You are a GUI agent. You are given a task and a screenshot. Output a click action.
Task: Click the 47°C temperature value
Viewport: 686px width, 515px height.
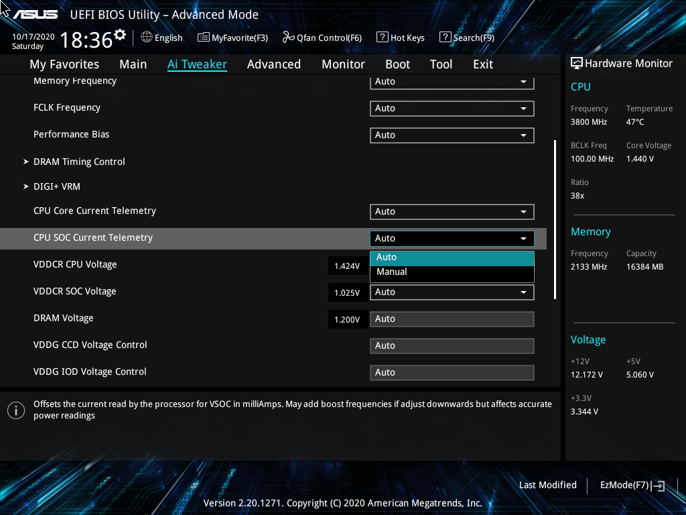(635, 122)
